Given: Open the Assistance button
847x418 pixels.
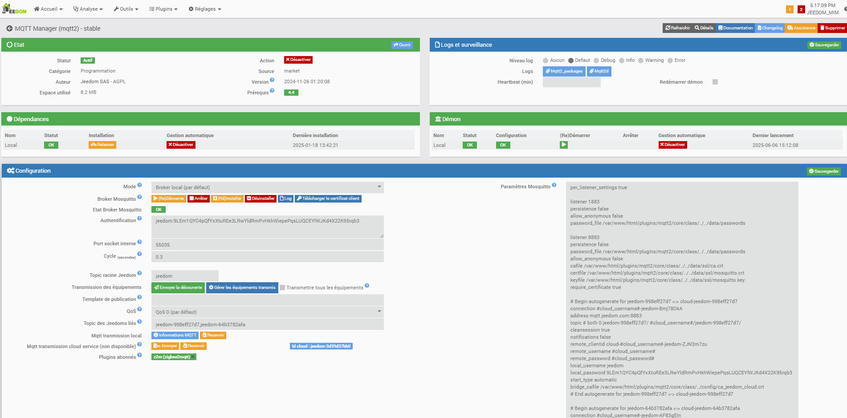Looking at the screenshot, I should tap(801, 28).
